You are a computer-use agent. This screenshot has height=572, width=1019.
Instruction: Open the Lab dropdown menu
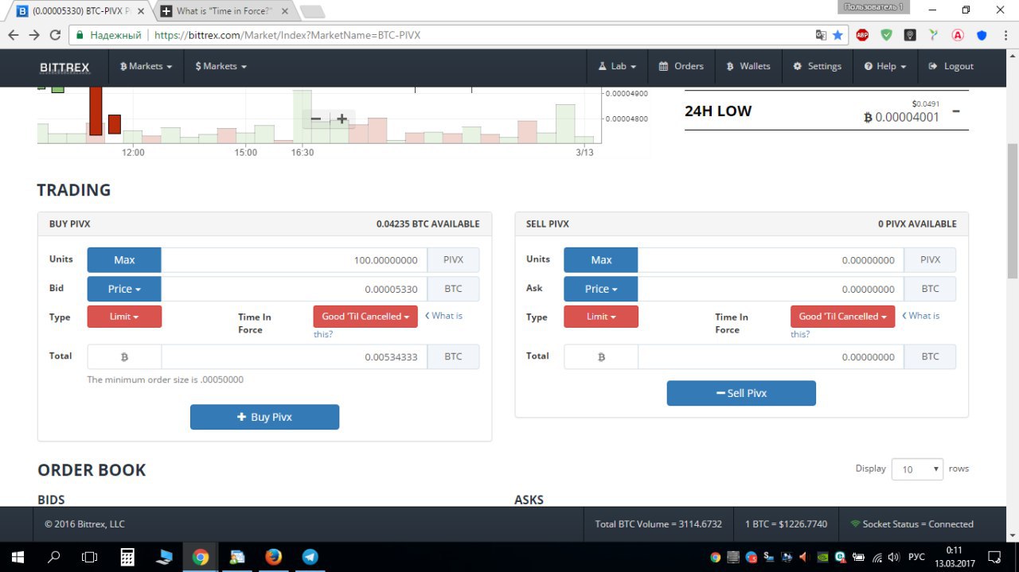[x=619, y=67]
